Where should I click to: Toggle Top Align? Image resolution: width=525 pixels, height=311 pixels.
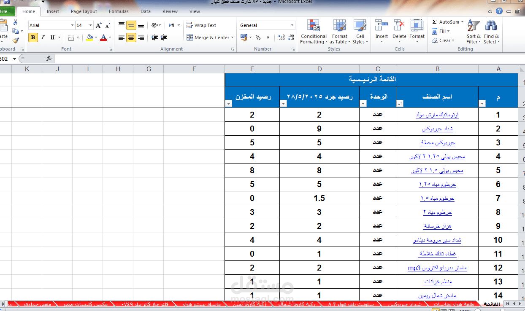coord(122,25)
